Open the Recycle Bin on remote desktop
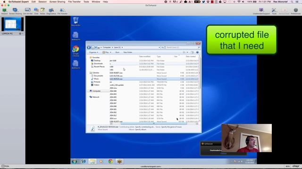 [x=75, y=22]
